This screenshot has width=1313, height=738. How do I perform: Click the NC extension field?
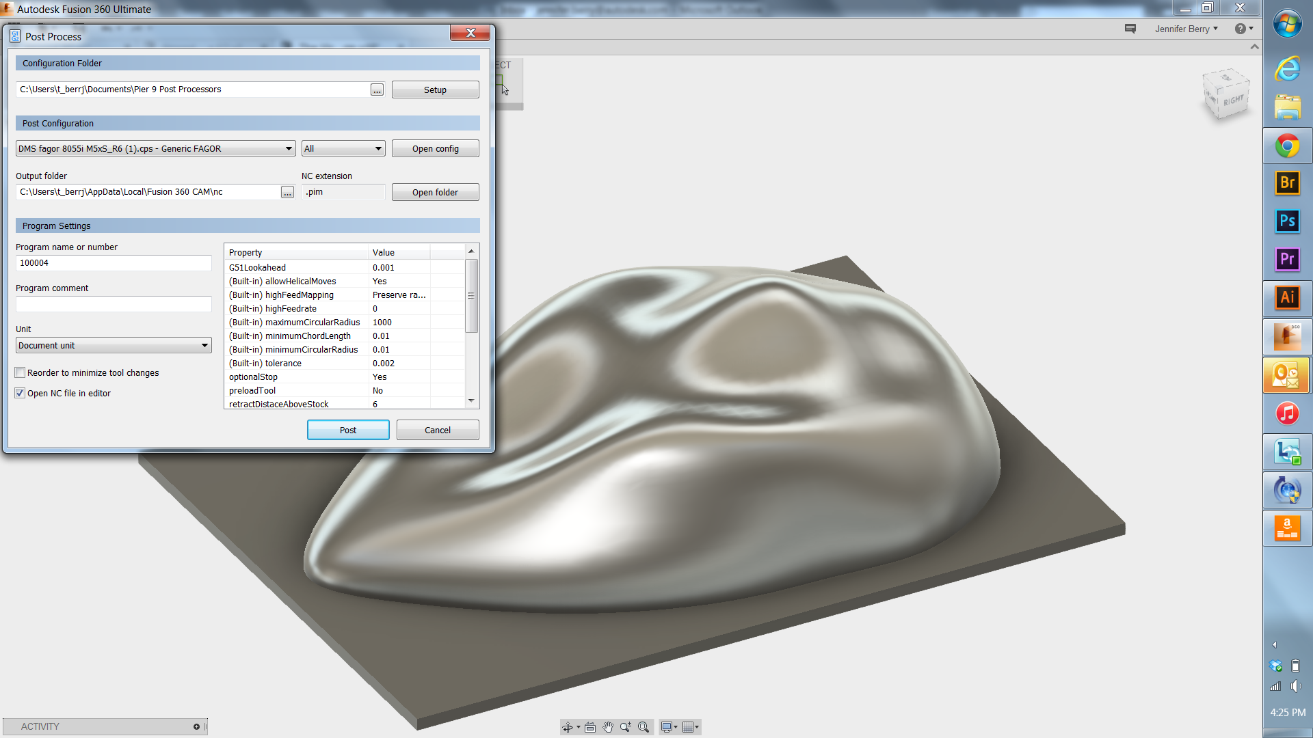coord(343,192)
